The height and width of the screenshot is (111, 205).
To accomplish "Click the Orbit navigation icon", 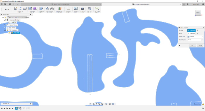I will pyautogui.click(x=90, y=104).
